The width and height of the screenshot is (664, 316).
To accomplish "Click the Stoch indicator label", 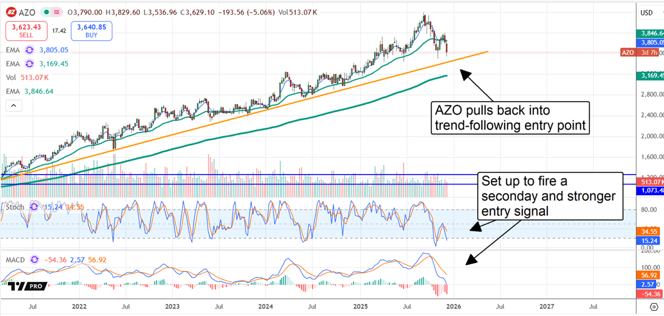I will click(x=15, y=207).
